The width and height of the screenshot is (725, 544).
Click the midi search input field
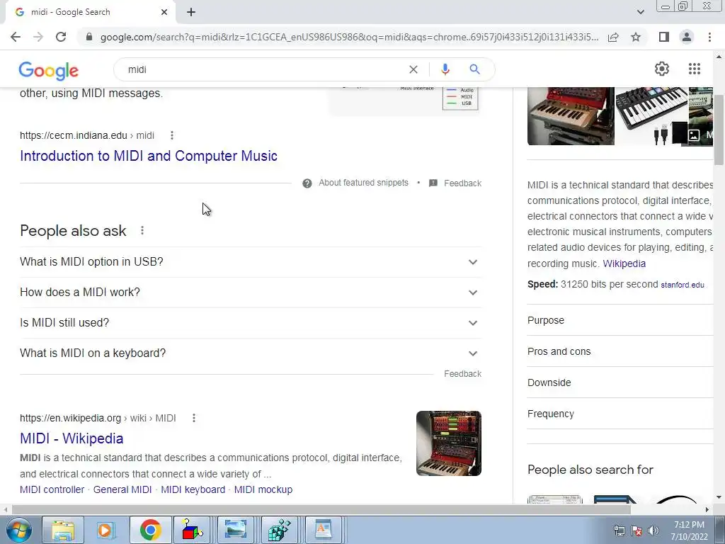click(x=263, y=69)
